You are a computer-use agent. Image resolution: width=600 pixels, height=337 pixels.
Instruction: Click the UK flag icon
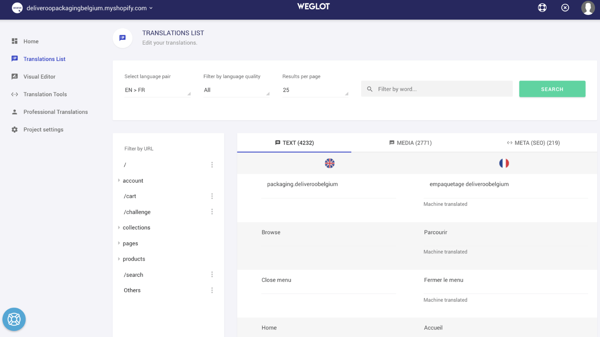[329, 163]
